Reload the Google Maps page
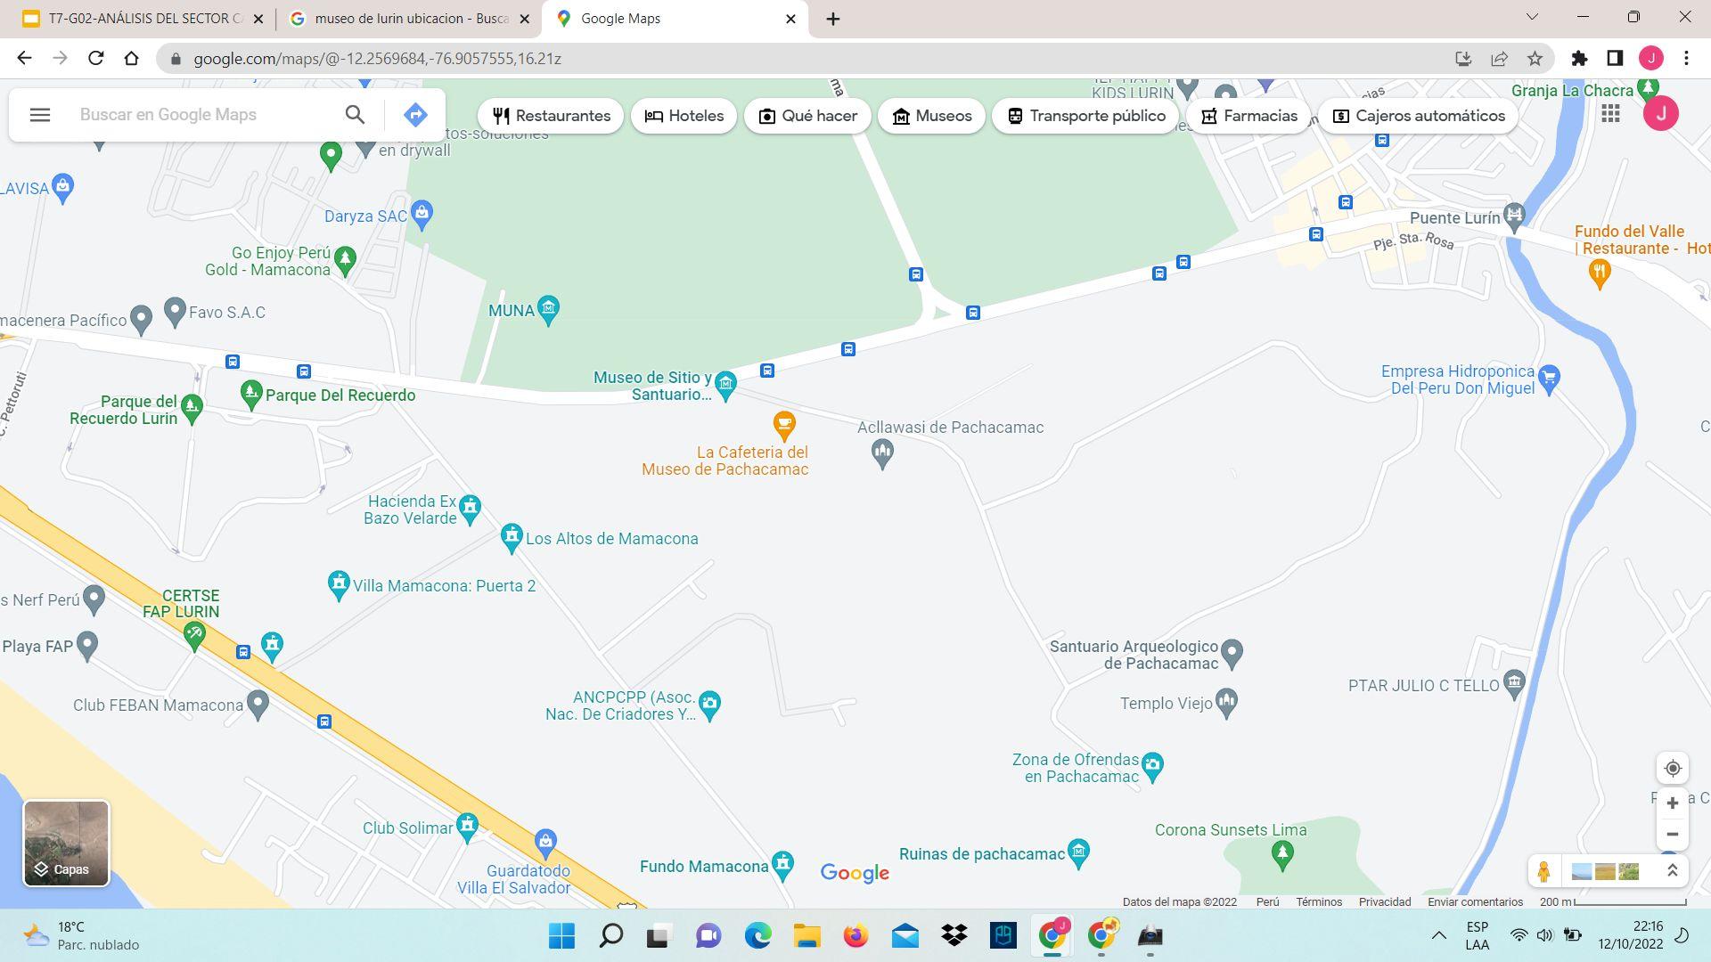The height and width of the screenshot is (962, 1711). tap(95, 59)
